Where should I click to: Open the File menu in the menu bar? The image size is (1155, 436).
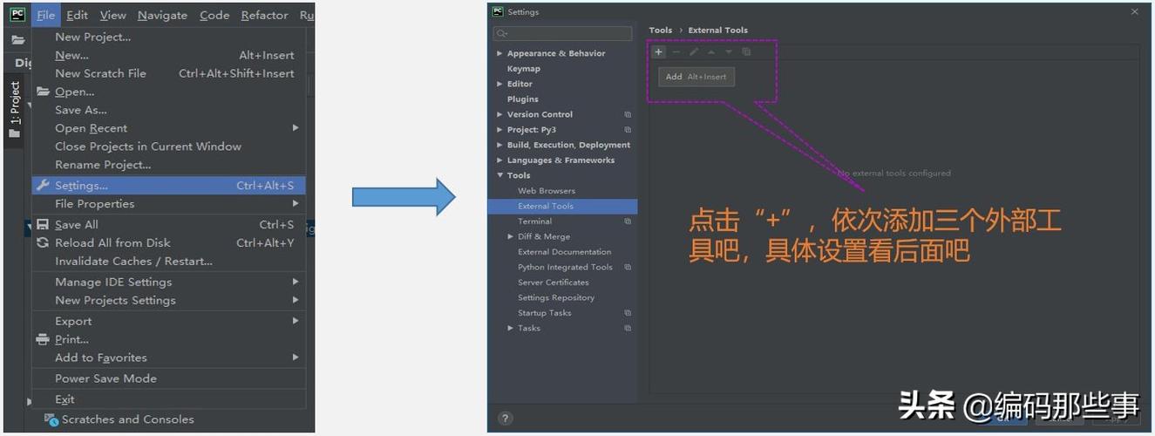click(45, 15)
